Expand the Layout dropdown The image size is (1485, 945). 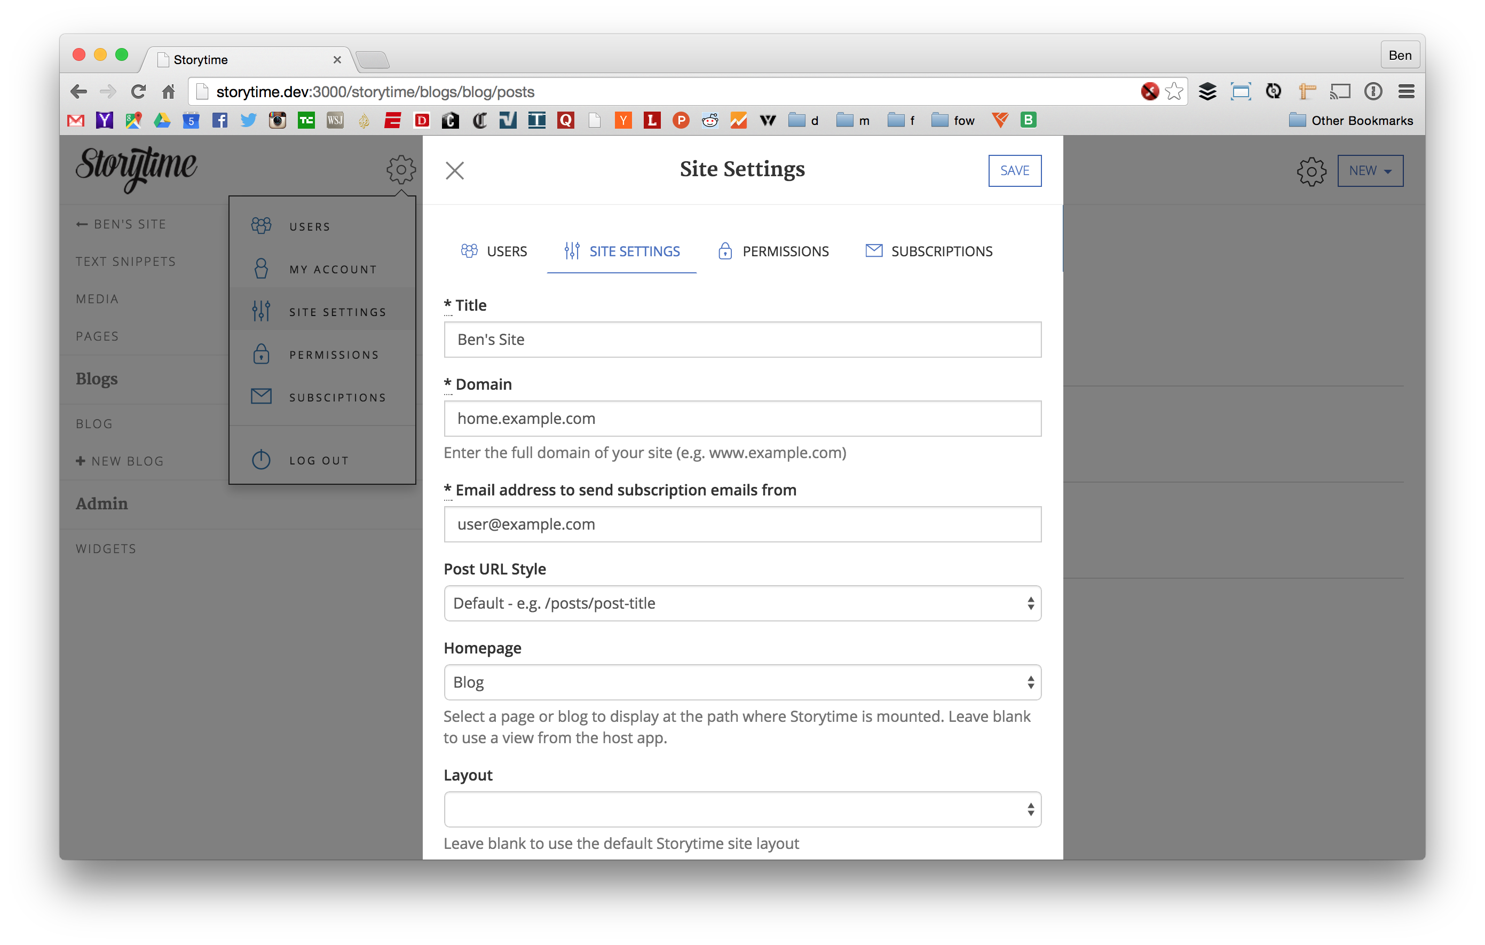coord(742,809)
